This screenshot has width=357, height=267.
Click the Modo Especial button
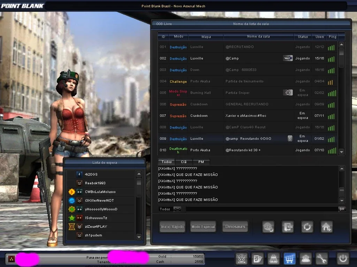click(203, 227)
